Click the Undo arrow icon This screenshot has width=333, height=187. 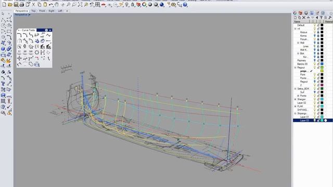click(51, 5)
